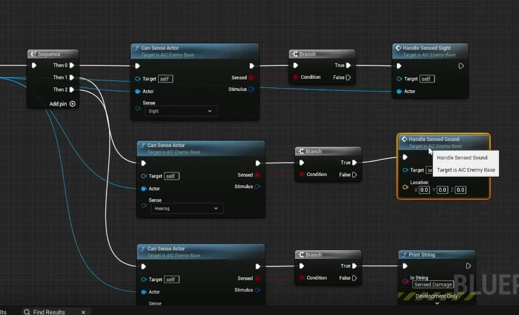Click the Location X value field
This screenshot has width=519, height=315.
click(x=424, y=190)
